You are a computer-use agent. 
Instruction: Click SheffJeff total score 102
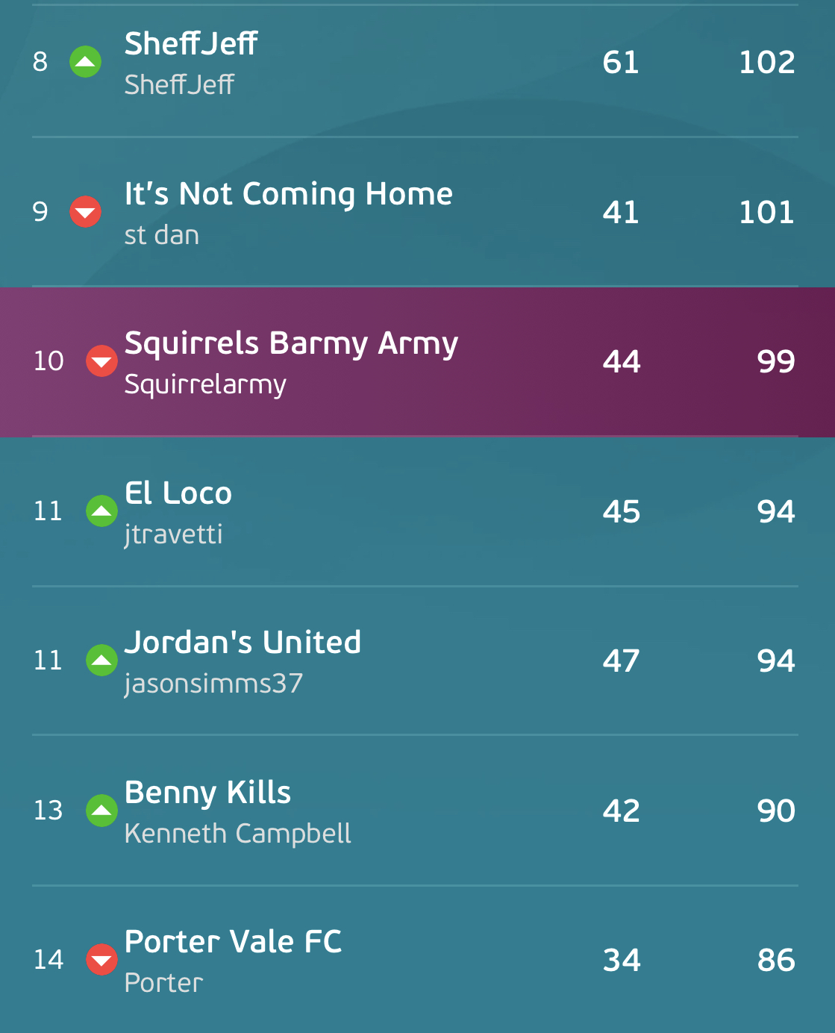tap(766, 63)
